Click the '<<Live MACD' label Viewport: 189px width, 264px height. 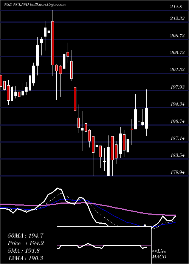(x=159, y=254)
